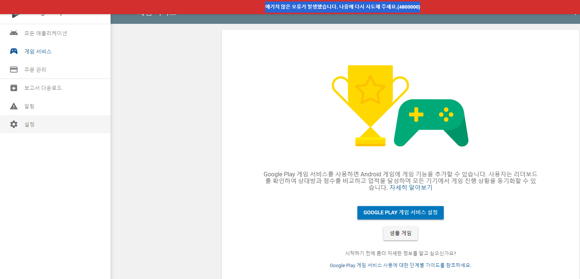Open 모든 애플리케이션 in the sidebar
Screen dimensions: 580x279
point(55,33)
